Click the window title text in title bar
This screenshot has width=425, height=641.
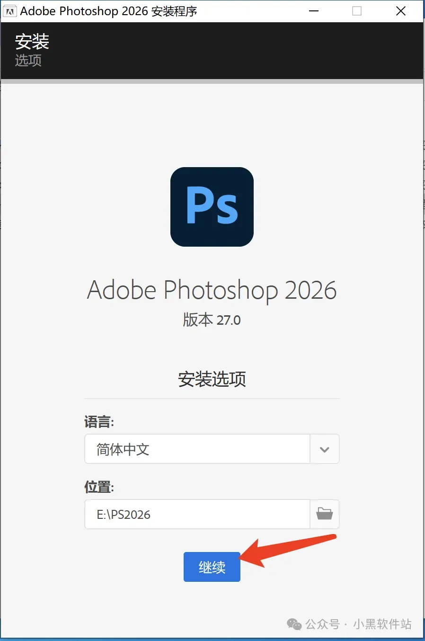click(108, 11)
